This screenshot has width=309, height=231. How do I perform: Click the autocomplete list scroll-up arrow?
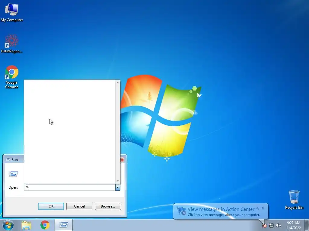[x=118, y=82]
